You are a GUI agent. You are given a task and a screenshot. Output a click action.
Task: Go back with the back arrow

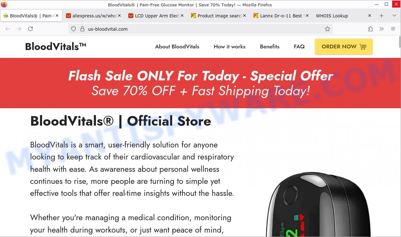point(8,29)
